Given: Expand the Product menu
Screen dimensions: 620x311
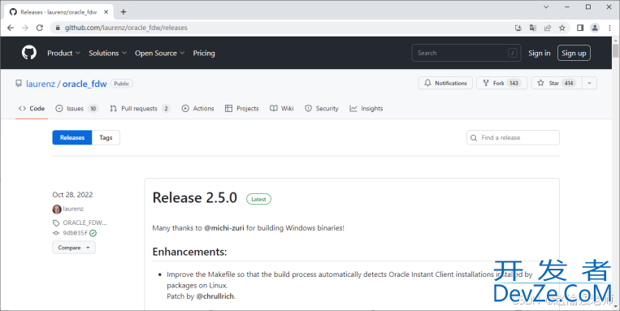Looking at the screenshot, I should [x=63, y=53].
